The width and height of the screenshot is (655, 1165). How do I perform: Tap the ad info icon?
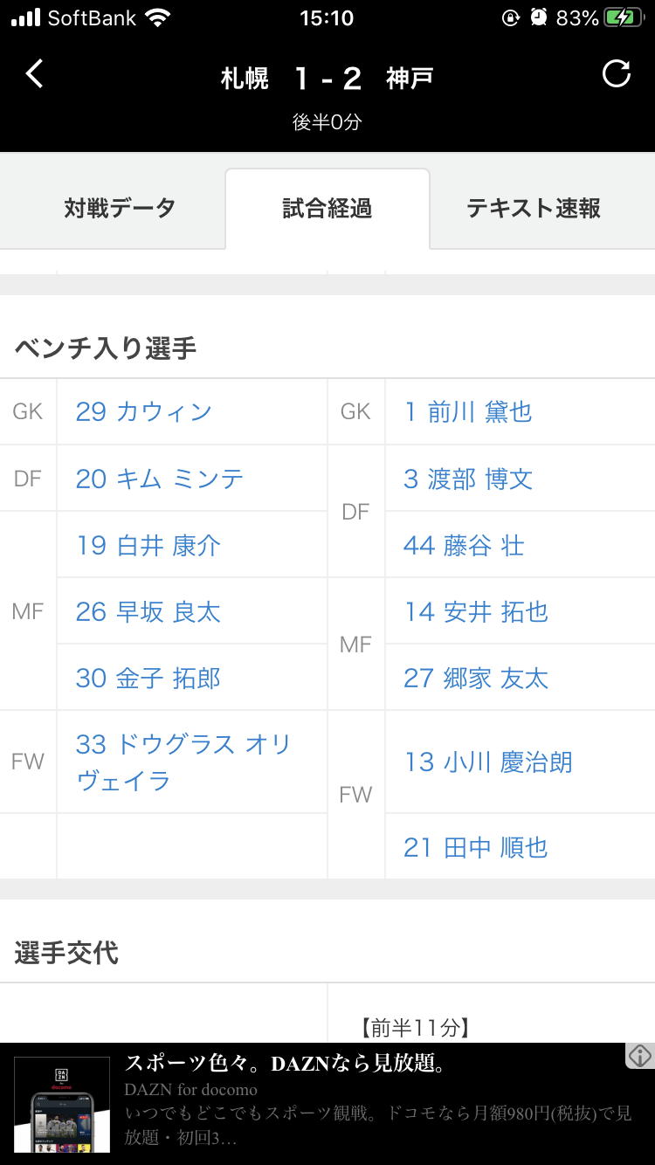pos(640,1056)
